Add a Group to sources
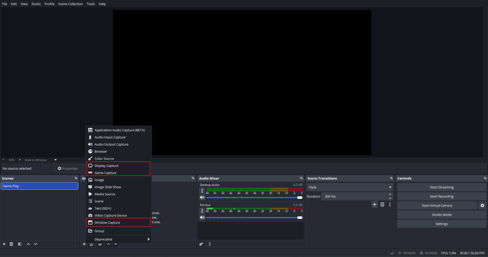The image size is (488, 257). [119, 231]
